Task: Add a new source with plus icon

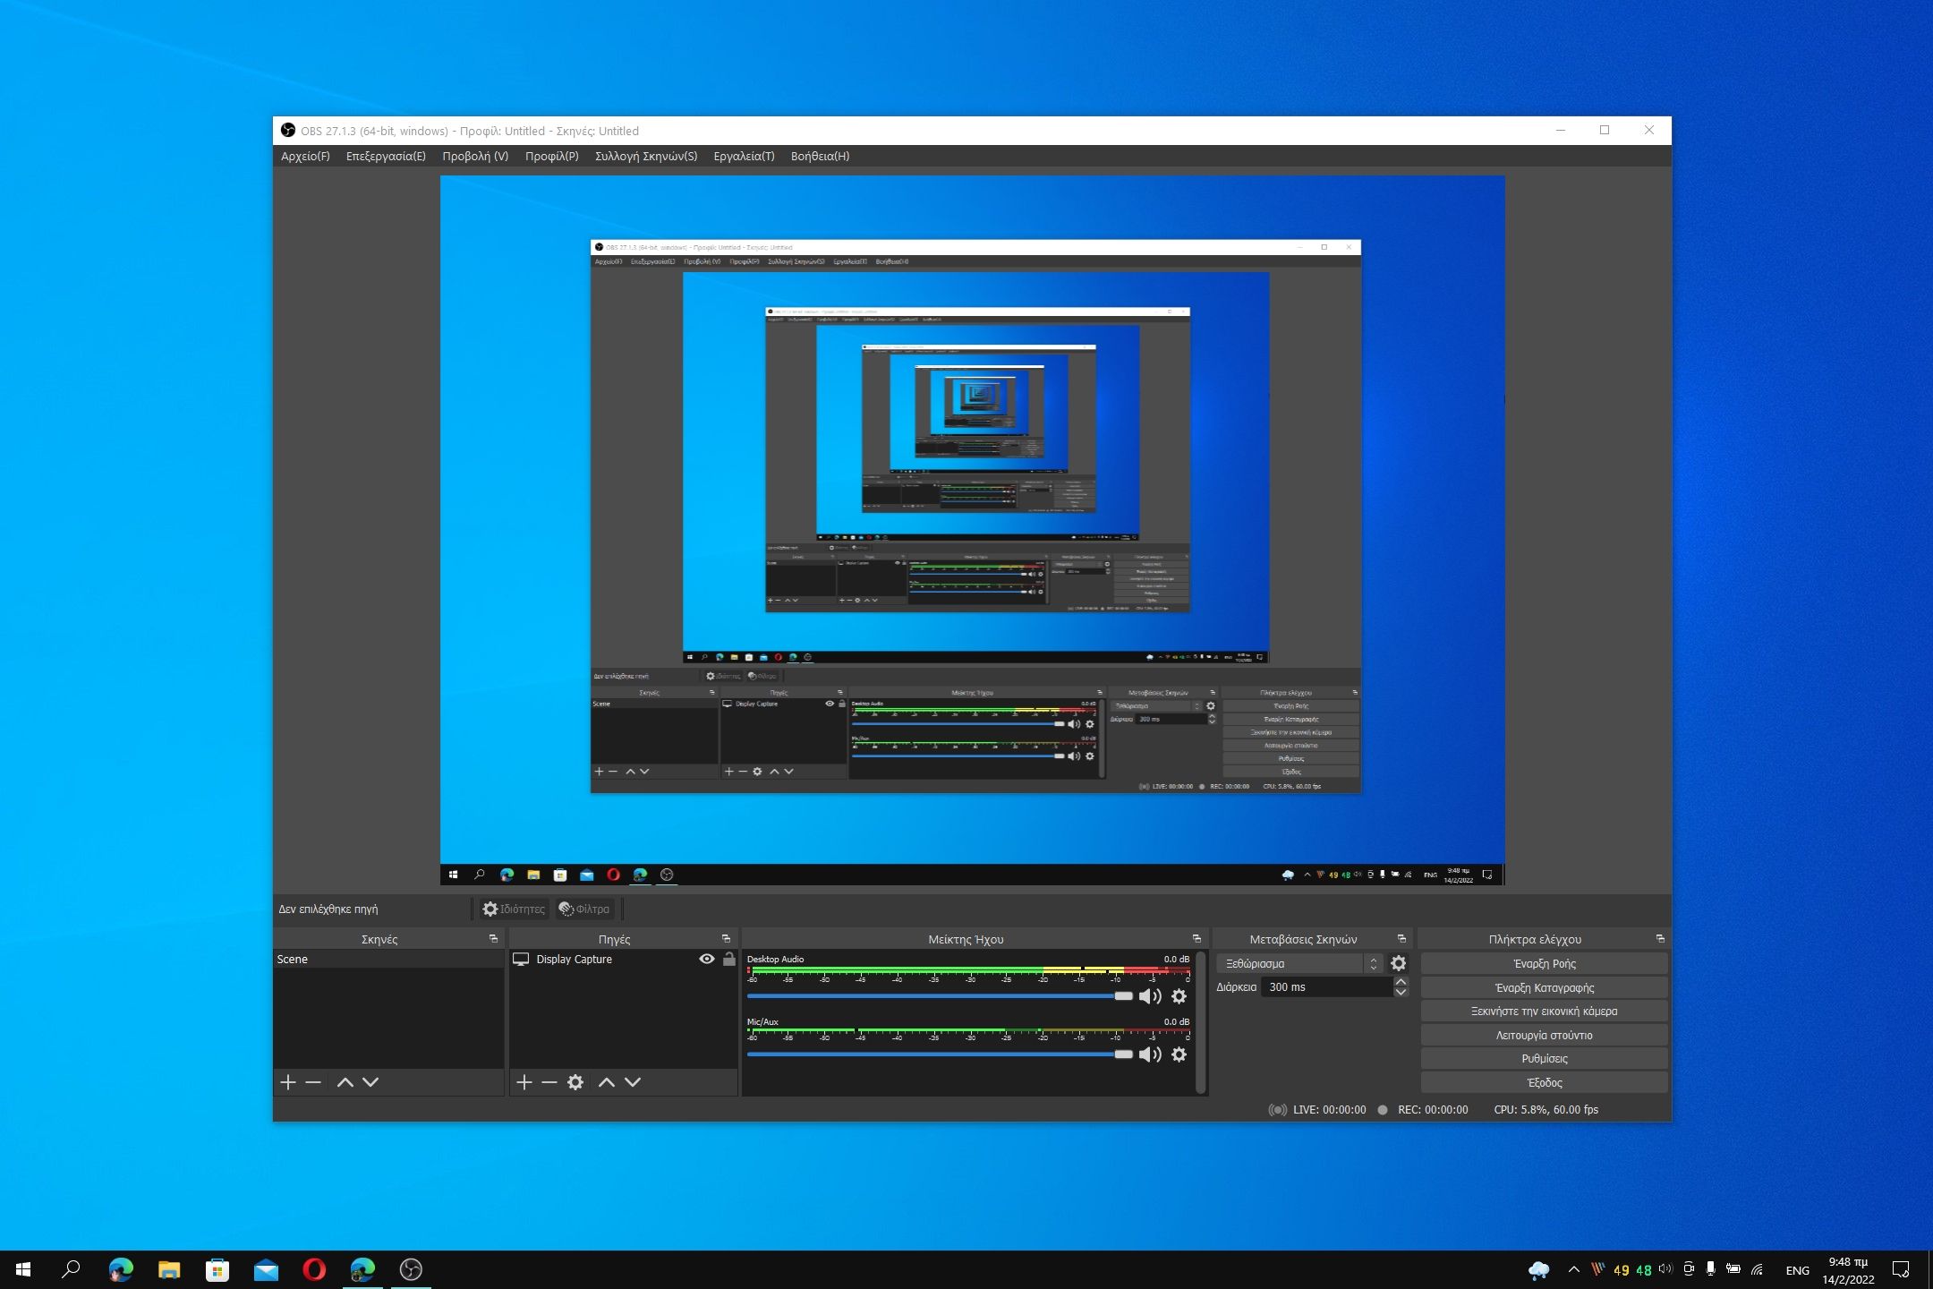Action: coord(524,1082)
